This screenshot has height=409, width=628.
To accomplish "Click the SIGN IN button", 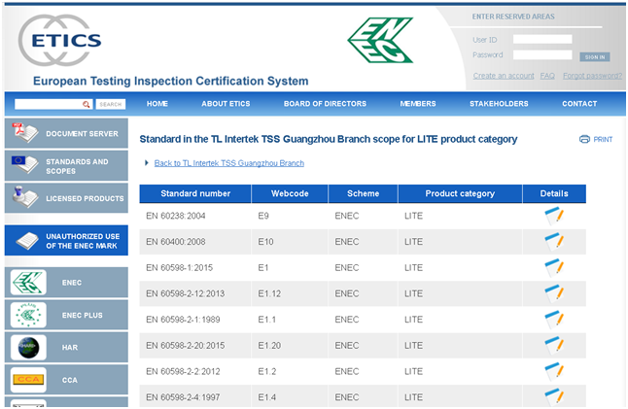I will pos(595,56).
